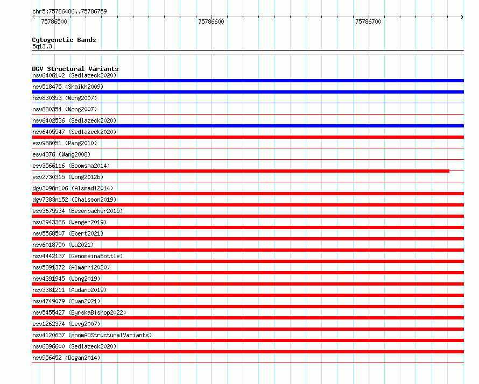Screen dimensions: 479x384
Task: Open nsv956452 (Dogan2014) variant entry
Action: (x=66, y=358)
